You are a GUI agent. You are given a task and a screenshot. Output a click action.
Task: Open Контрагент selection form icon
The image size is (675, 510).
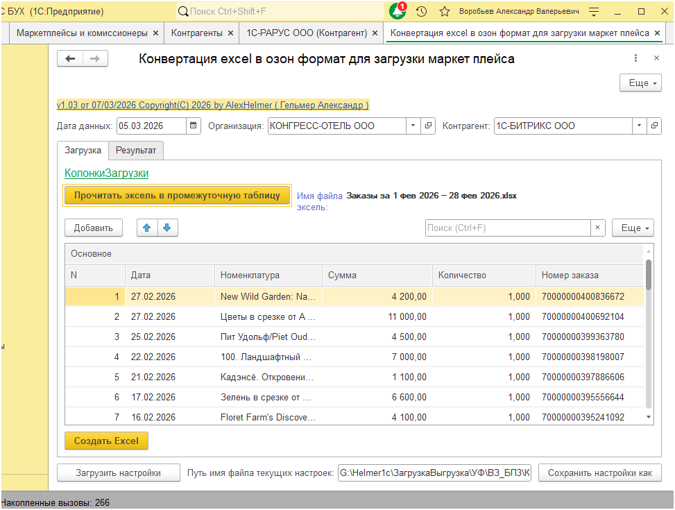[654, 126]
